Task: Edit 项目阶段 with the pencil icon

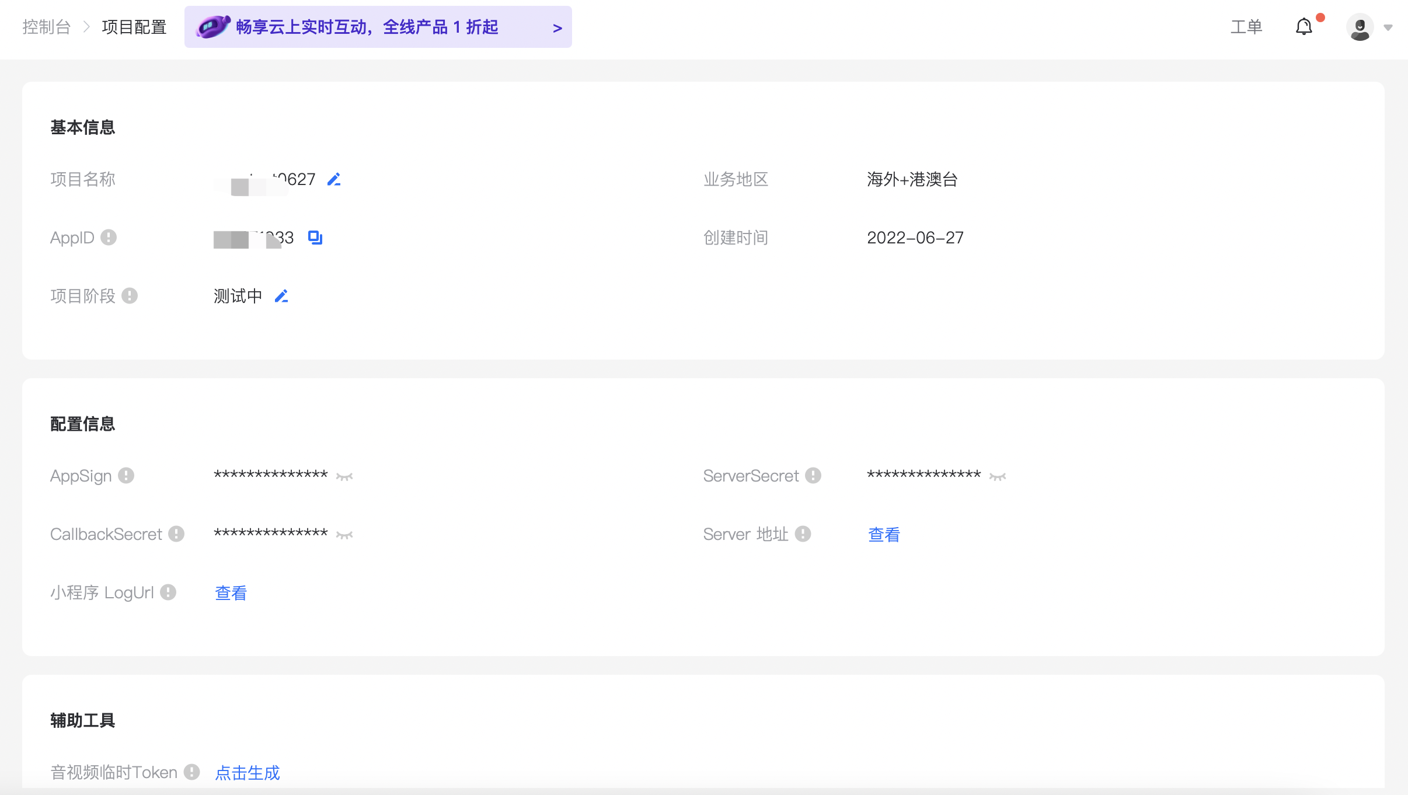Action: [x=281, y=297]
